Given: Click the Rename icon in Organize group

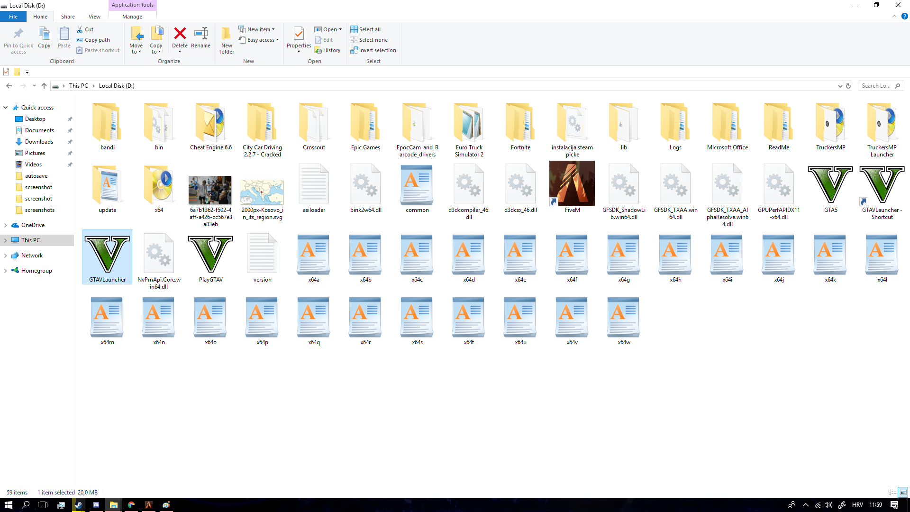Looking at the screenshot, I should click(x=201, y=37).
